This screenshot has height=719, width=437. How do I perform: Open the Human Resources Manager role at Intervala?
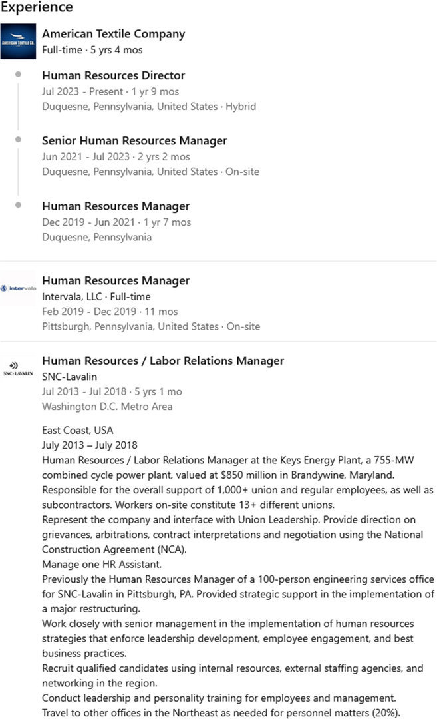point(116,281)
